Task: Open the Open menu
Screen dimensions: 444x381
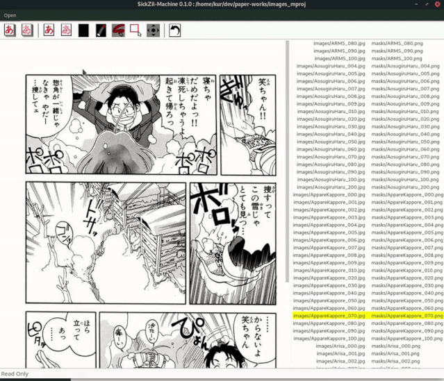Action: 10,15
